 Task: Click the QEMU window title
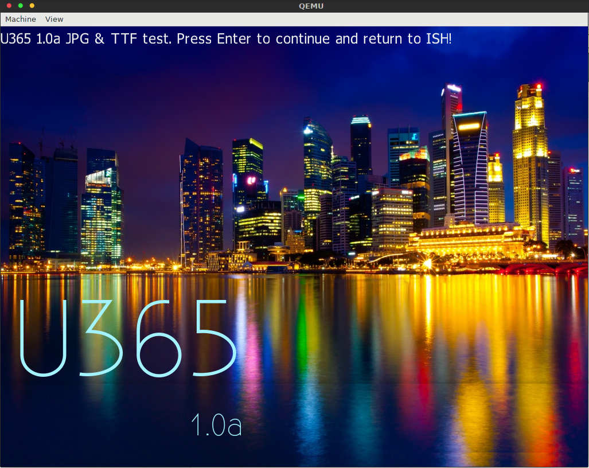(311, 6)
